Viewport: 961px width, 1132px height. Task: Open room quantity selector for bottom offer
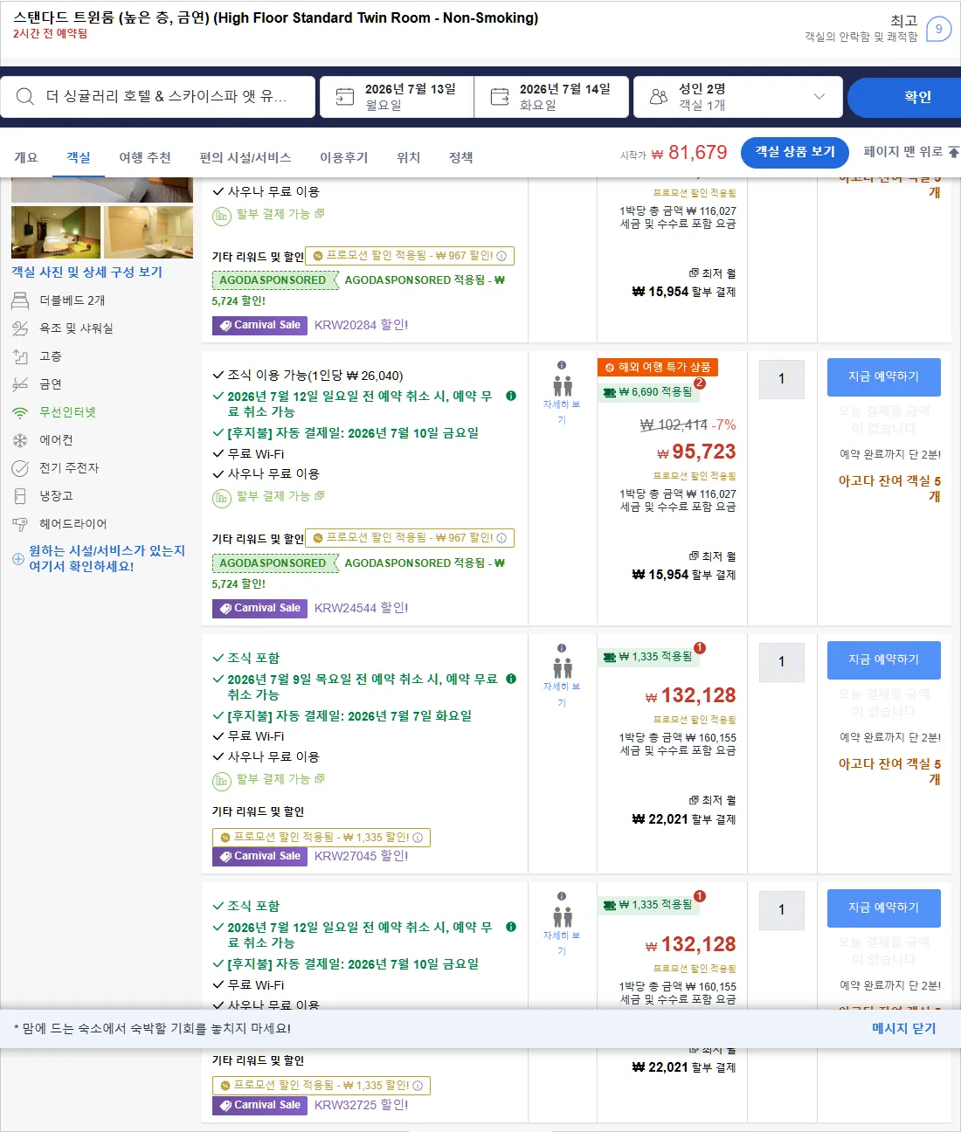[782, 910]
